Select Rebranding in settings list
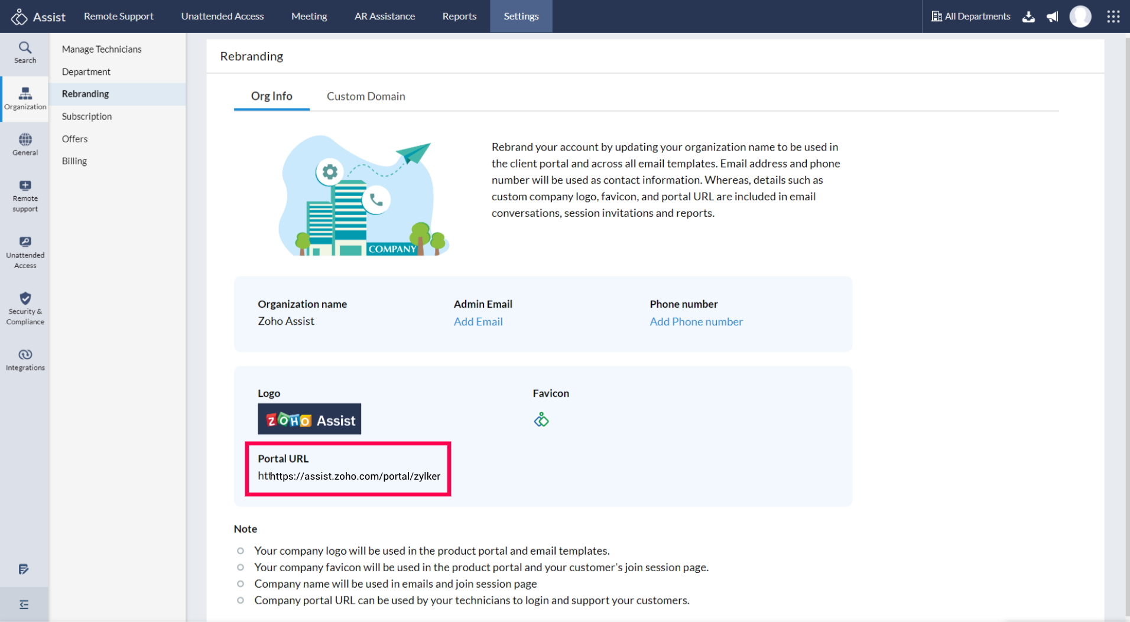This screenshot has width=1130, height=622. point(118,94)
